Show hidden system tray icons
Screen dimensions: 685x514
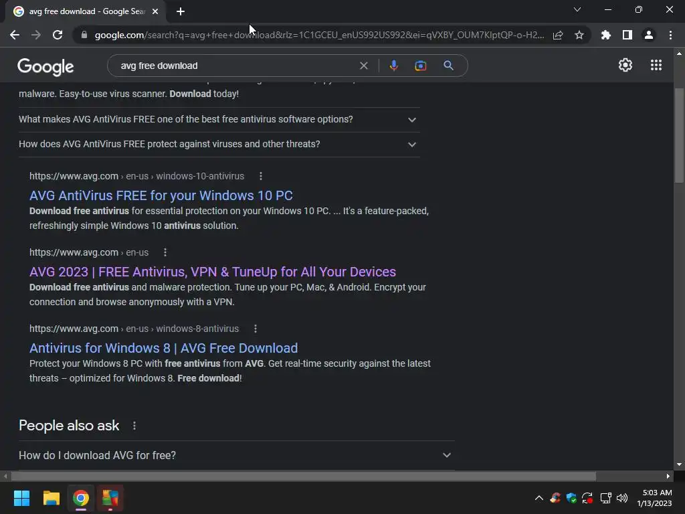pos(539,498)
